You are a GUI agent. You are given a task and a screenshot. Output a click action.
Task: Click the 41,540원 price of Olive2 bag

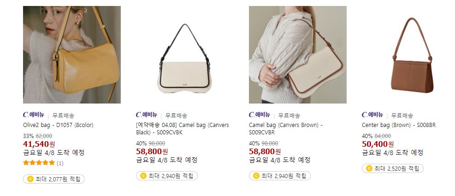coord(39,144)
